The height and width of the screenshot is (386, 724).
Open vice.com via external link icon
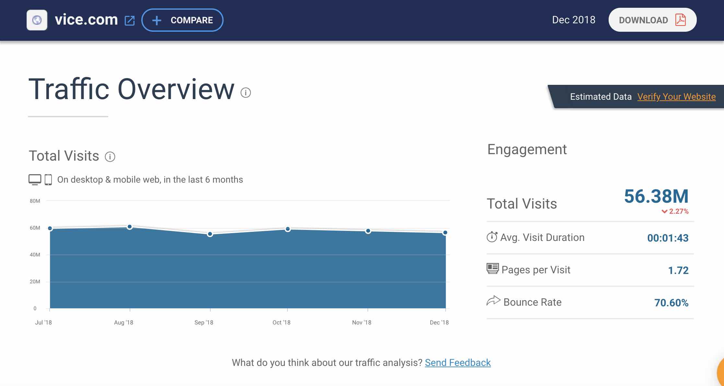[130, 20]
